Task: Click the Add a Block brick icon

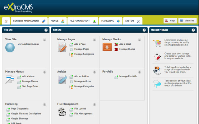Action: pyautogui.click(x=116, y=44)
